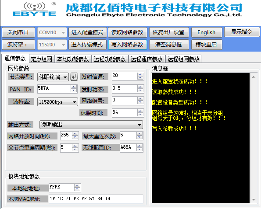This screenshot has height=209, width=261.
Task: Decrease 网络开放时间 with down arrow
Action: click(x=75, y=137)
